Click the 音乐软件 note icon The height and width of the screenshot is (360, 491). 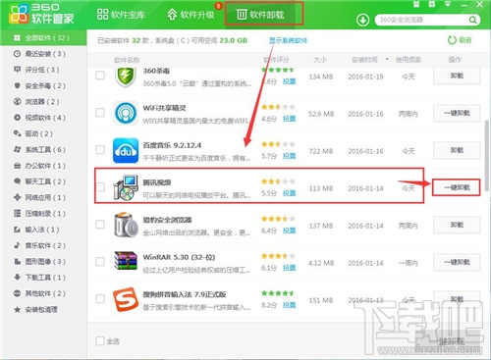17,245
